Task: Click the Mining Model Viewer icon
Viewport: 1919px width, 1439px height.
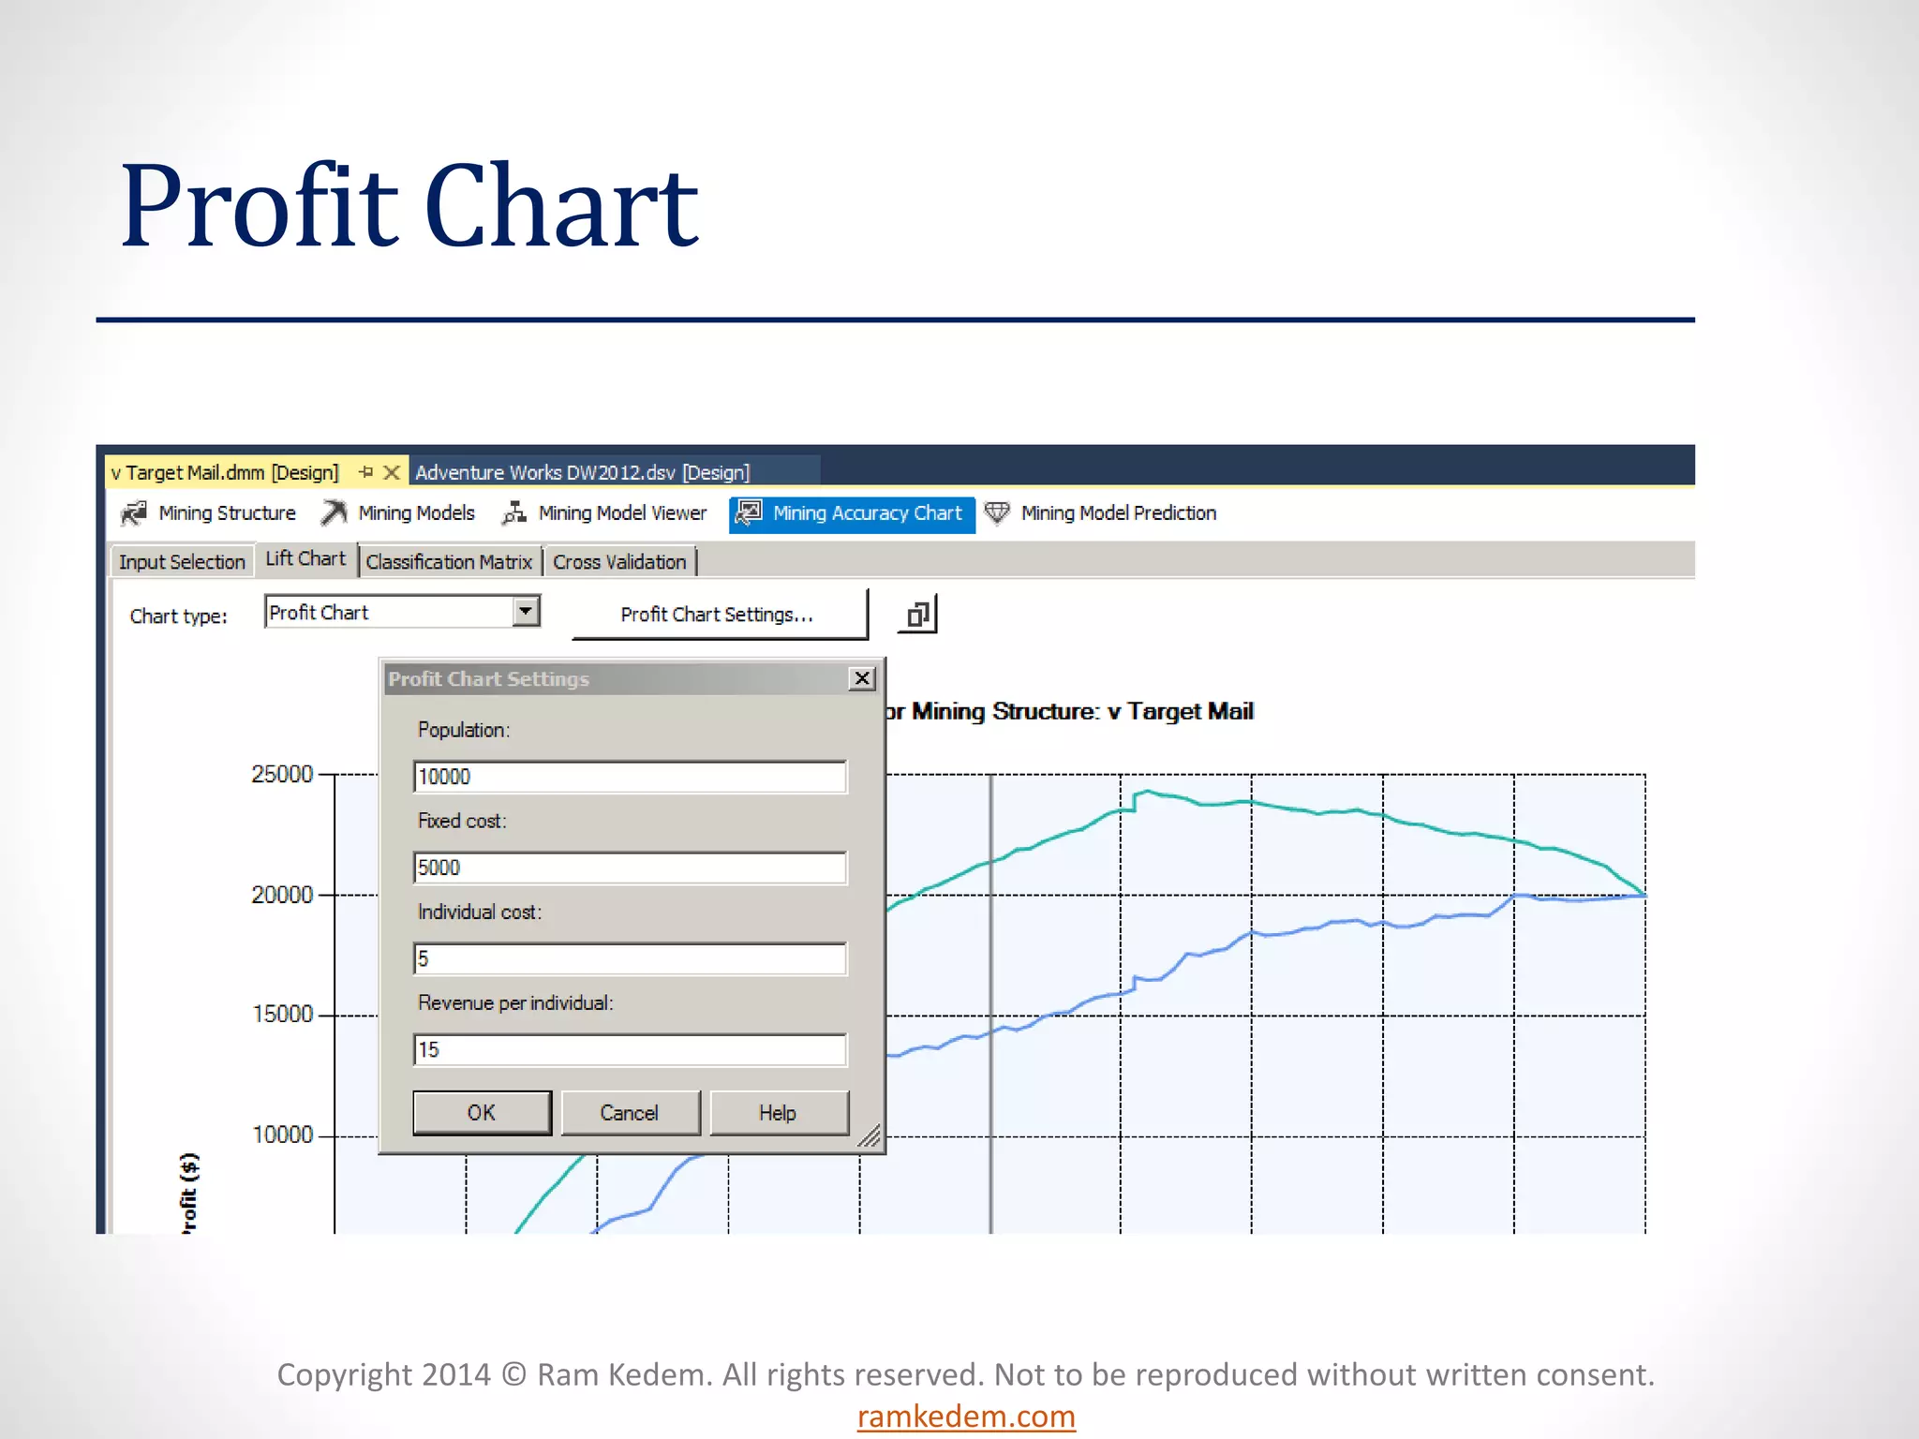Action: [x=513, y=512]
